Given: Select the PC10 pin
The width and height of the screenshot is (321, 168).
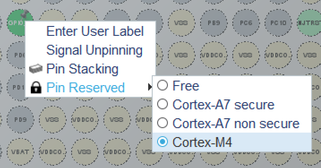Looking at the screenshot, I should pyautogui.click(x=278, y=23).
